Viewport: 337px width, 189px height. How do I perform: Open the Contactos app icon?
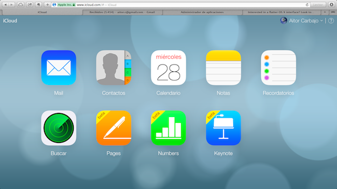114,68
